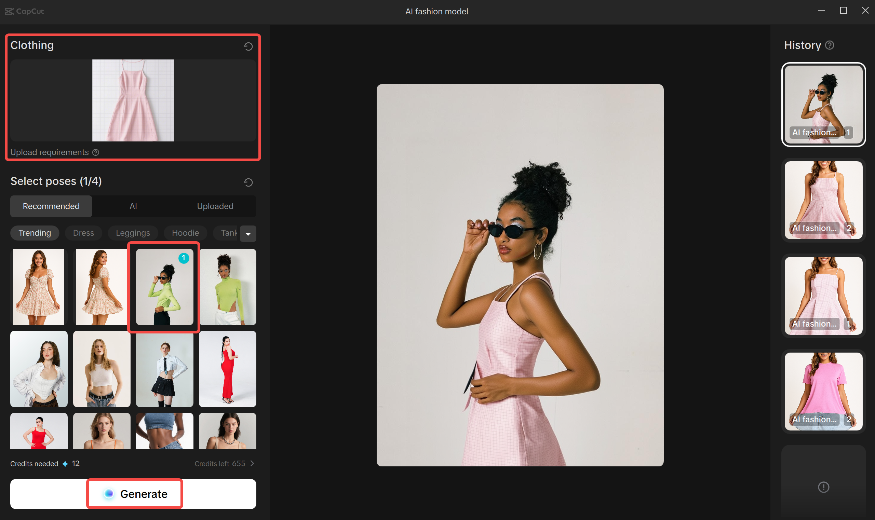
Task: Open the History help question icon
Action: pos(830,45)
